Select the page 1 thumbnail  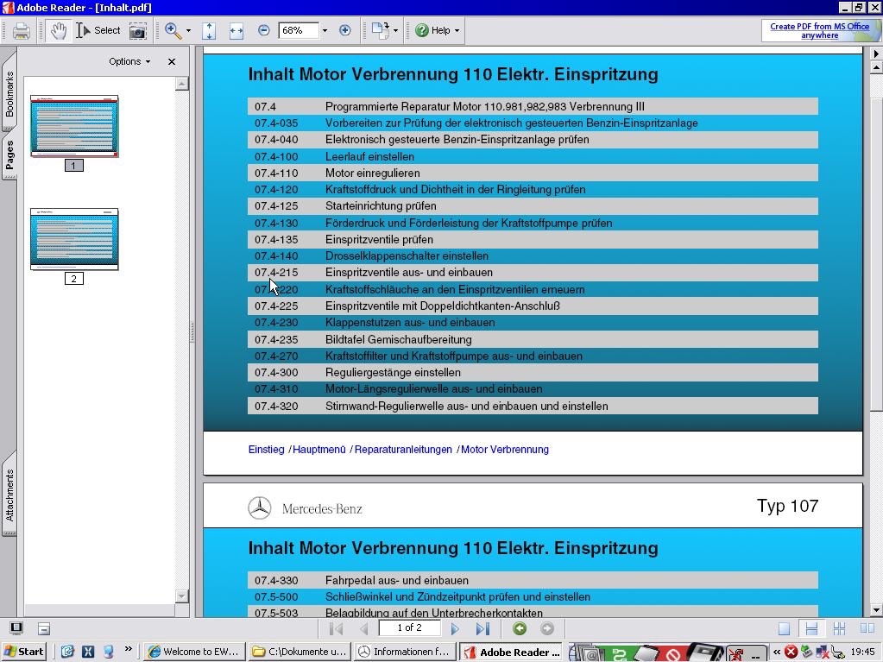(74, 126)
